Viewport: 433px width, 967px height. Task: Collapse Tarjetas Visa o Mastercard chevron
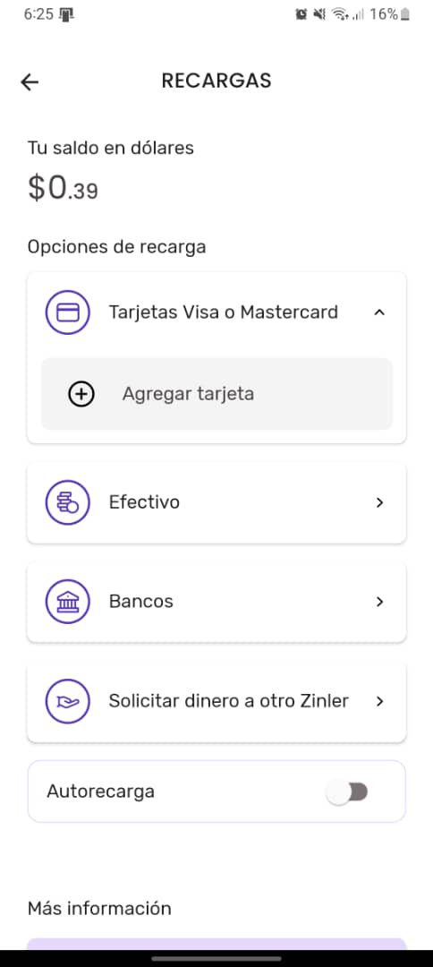380,312
